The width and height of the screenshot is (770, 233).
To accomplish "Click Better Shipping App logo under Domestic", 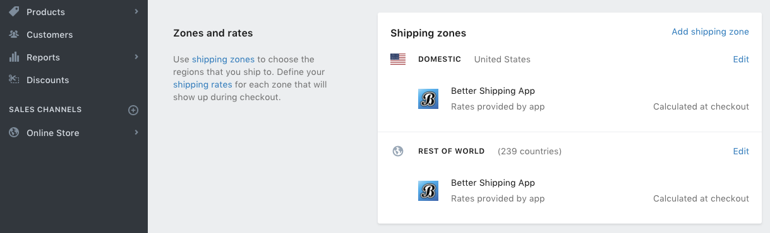I will (428, 99).
